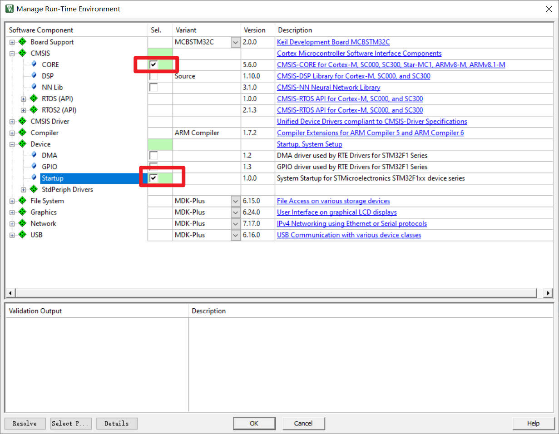Image resolution: width=559 pixels, height=434 pixels.
Task: Expand the Network tree node
Action: (x=12, y=224)
